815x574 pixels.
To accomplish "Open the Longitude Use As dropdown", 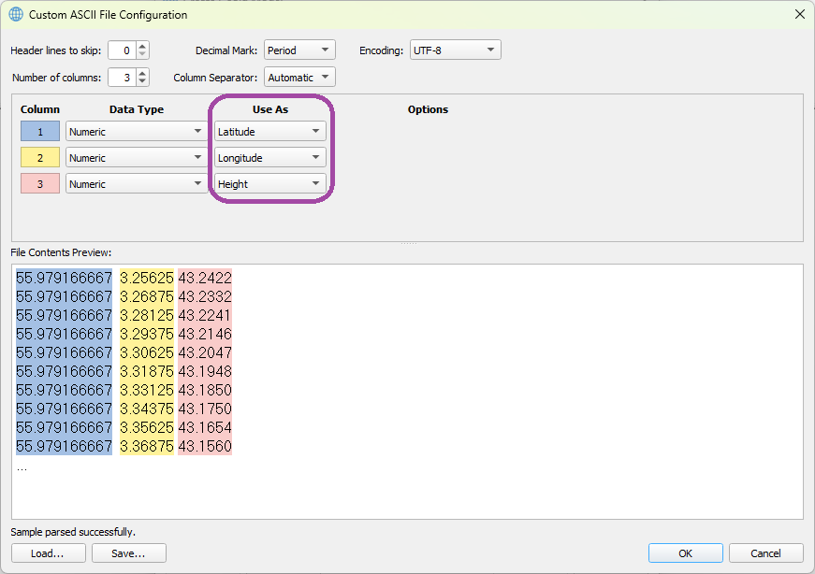I will pyautogui.click(x=270, y=158).
